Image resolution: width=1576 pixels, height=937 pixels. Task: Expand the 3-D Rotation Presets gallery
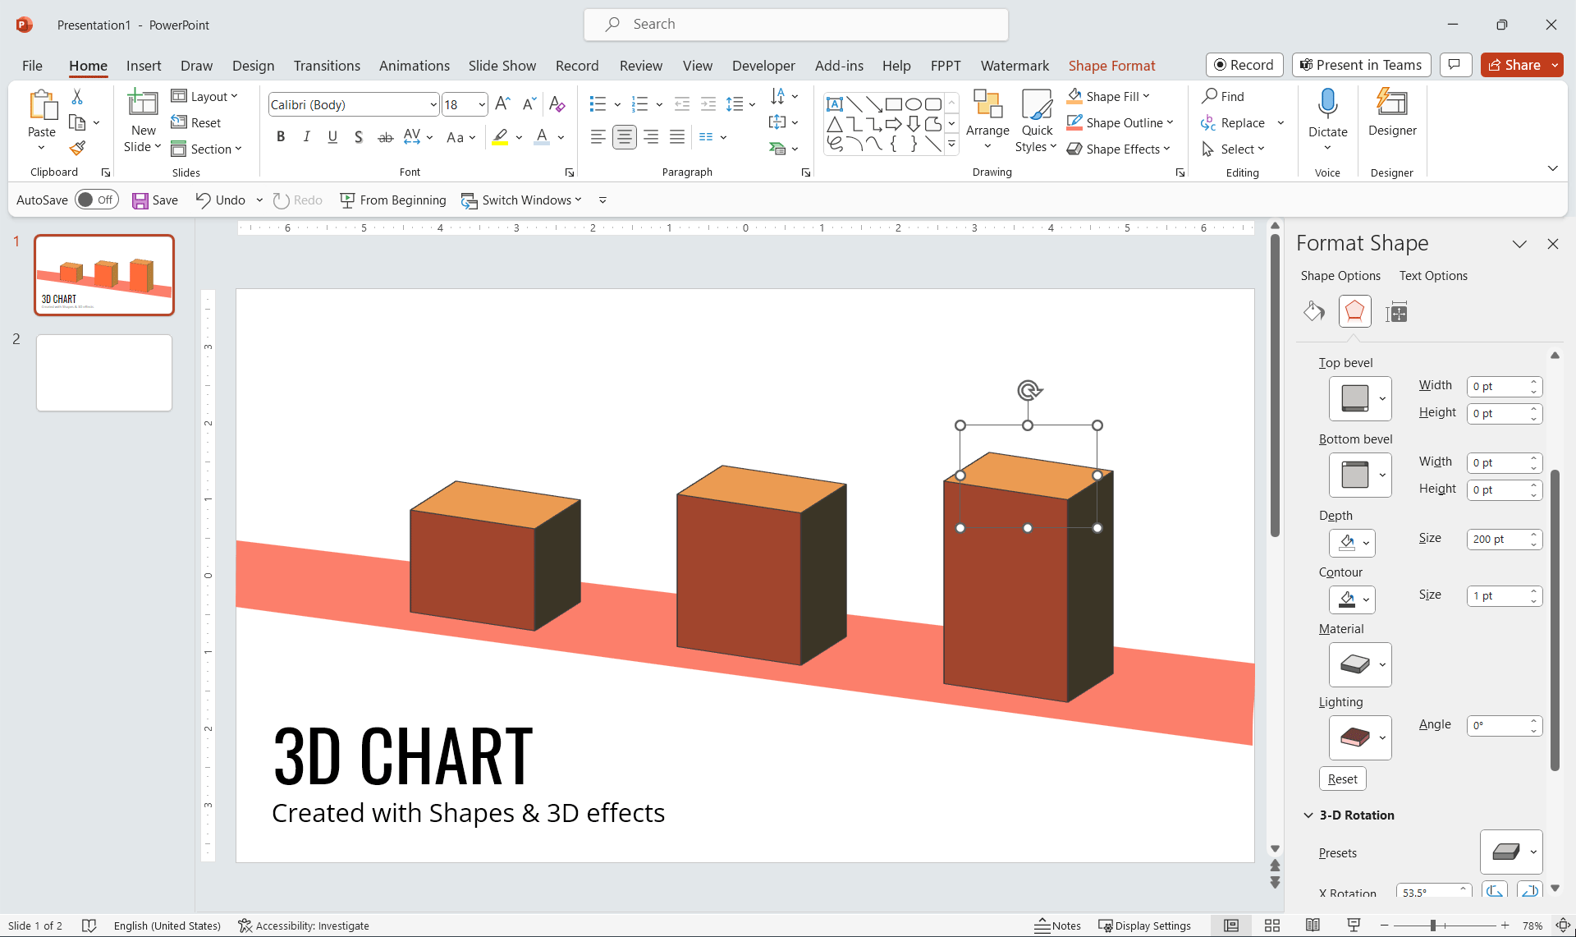1534,852
